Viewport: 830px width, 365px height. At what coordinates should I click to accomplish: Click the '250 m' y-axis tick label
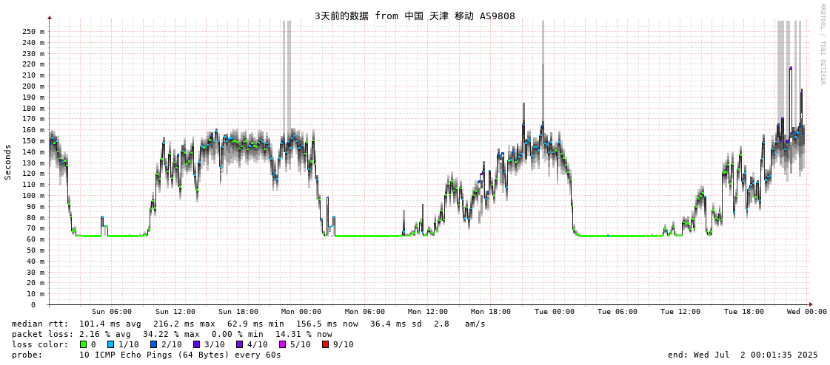point(33,31)
